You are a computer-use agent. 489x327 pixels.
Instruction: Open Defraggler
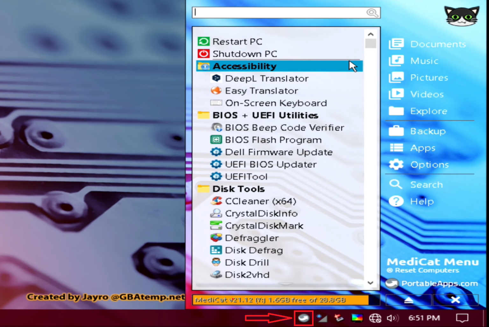(252, 238)
